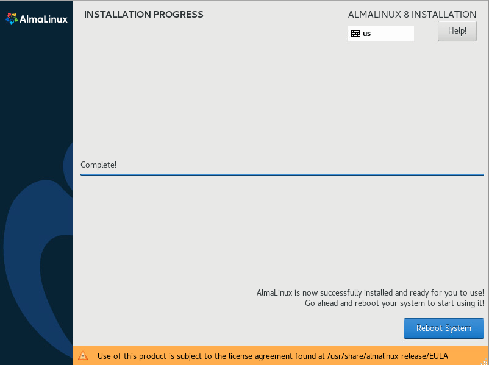Click the 'successfully installed and ready' message
Screen dimensions: 489x365
pyautogui.click(x=370, y=292)
